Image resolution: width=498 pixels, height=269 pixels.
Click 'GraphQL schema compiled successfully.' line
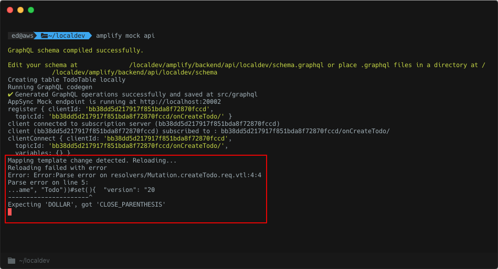76,50
